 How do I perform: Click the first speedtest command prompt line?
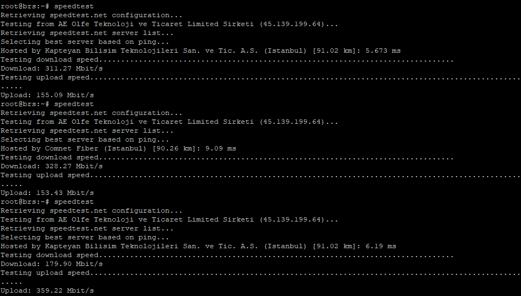47,6
